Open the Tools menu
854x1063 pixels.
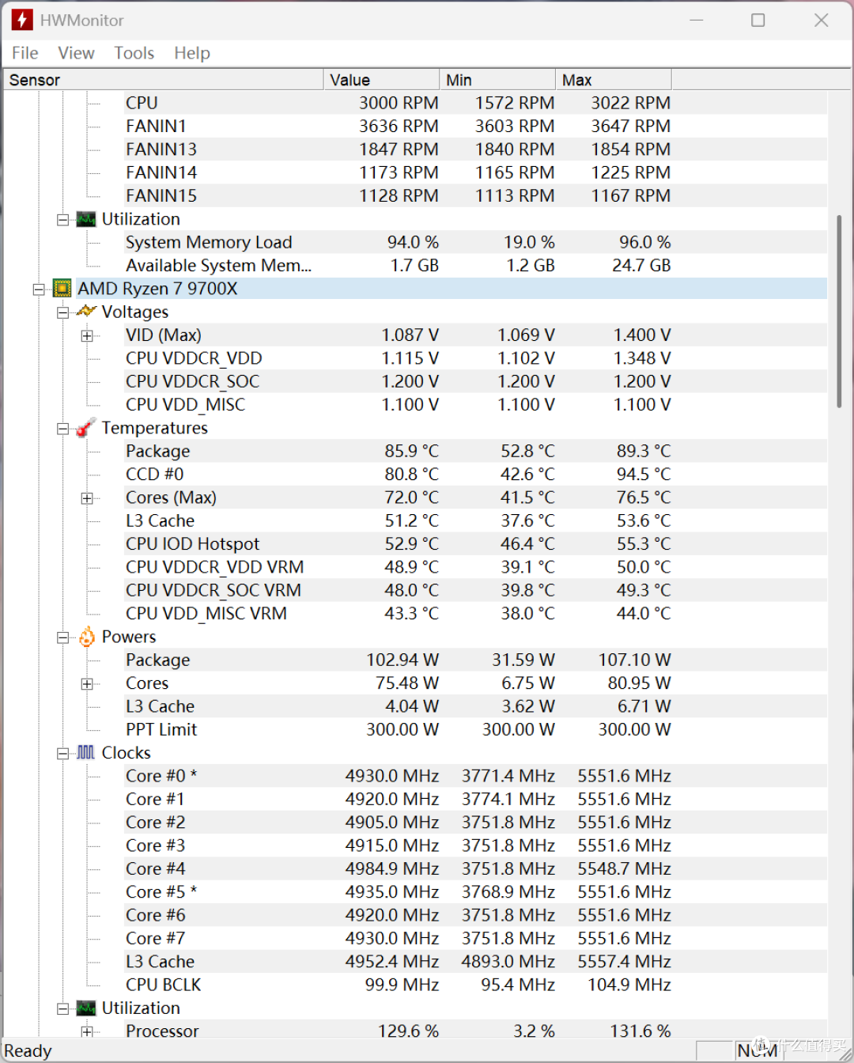point(134,53)
